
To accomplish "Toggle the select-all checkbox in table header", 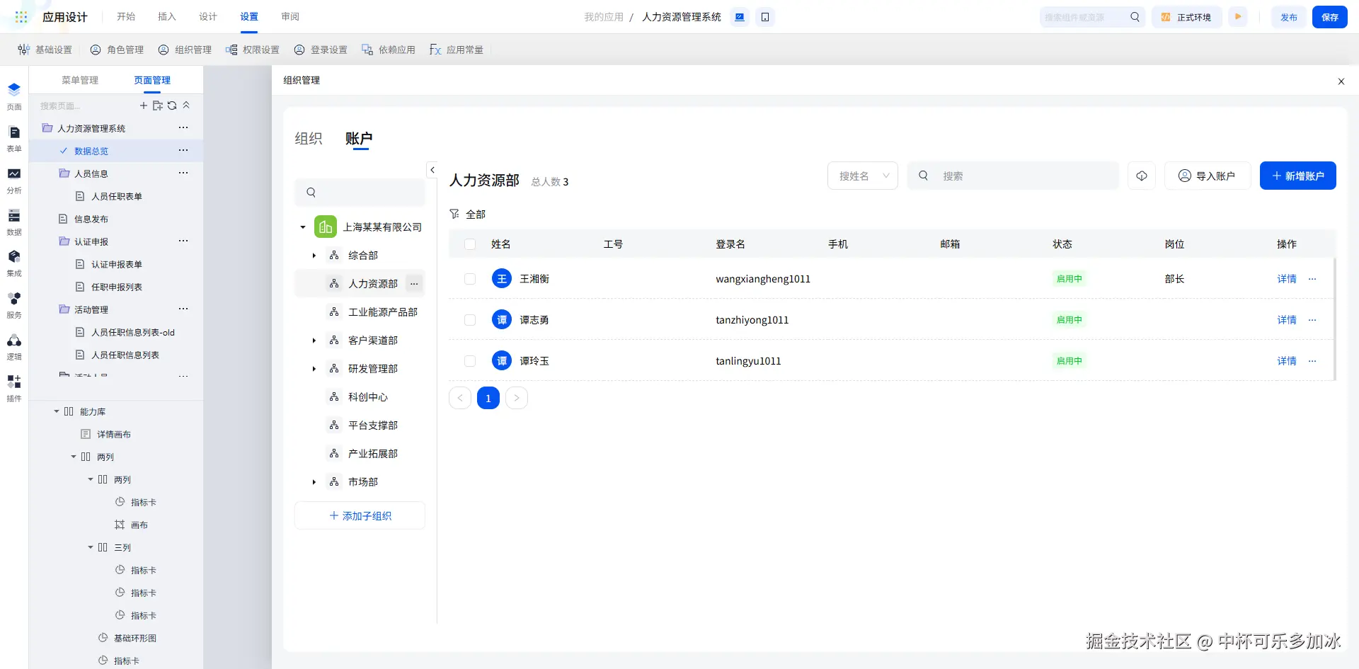I will (470, 244).
